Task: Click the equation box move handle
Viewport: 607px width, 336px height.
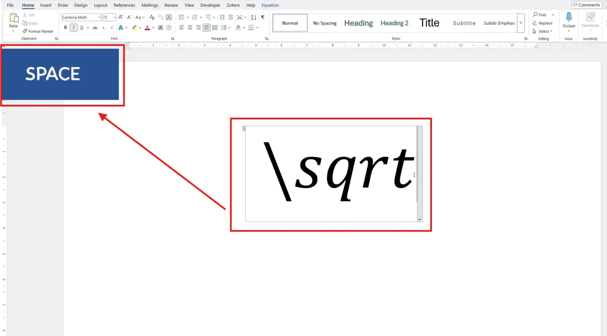Action: click(244, 129)
